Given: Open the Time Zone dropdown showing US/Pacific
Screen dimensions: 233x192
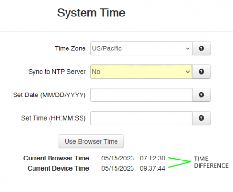Looking at the screenshot, I should (x=141, y=48).
